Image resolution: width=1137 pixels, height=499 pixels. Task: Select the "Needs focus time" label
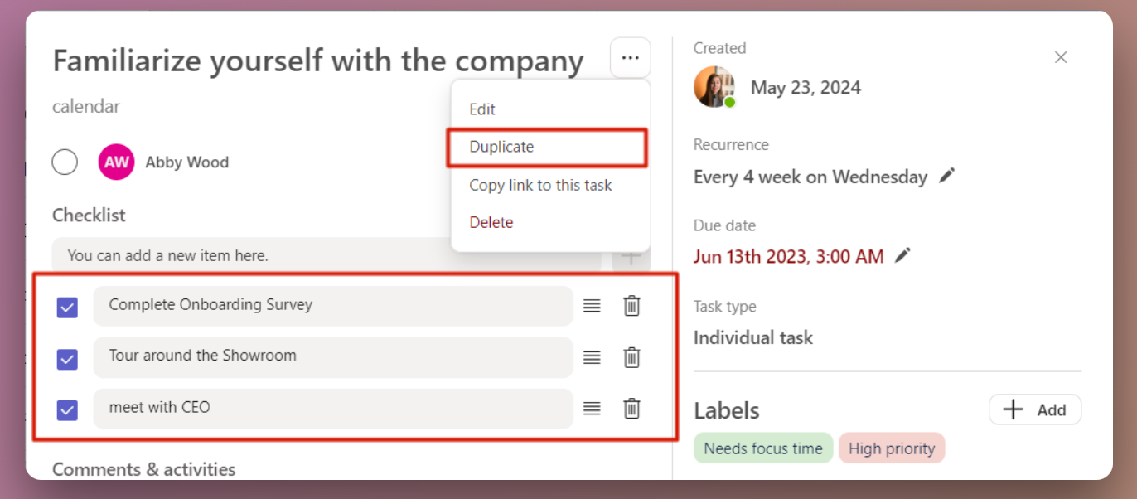pos(762,448)
